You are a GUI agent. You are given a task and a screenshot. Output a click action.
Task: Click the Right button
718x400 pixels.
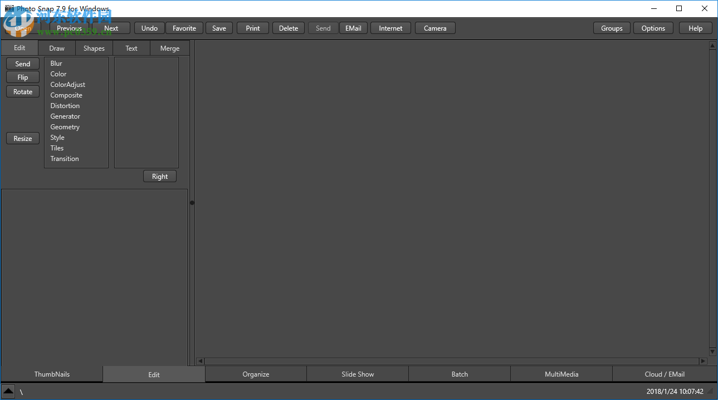[x=160, y=177]
